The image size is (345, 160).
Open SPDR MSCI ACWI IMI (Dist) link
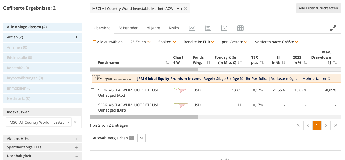coord(129,108)
